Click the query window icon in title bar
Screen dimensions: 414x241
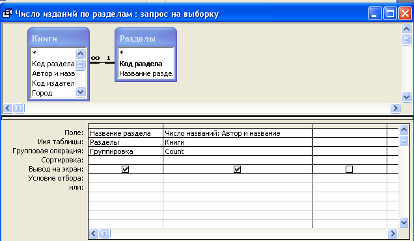tap(7, 14)
